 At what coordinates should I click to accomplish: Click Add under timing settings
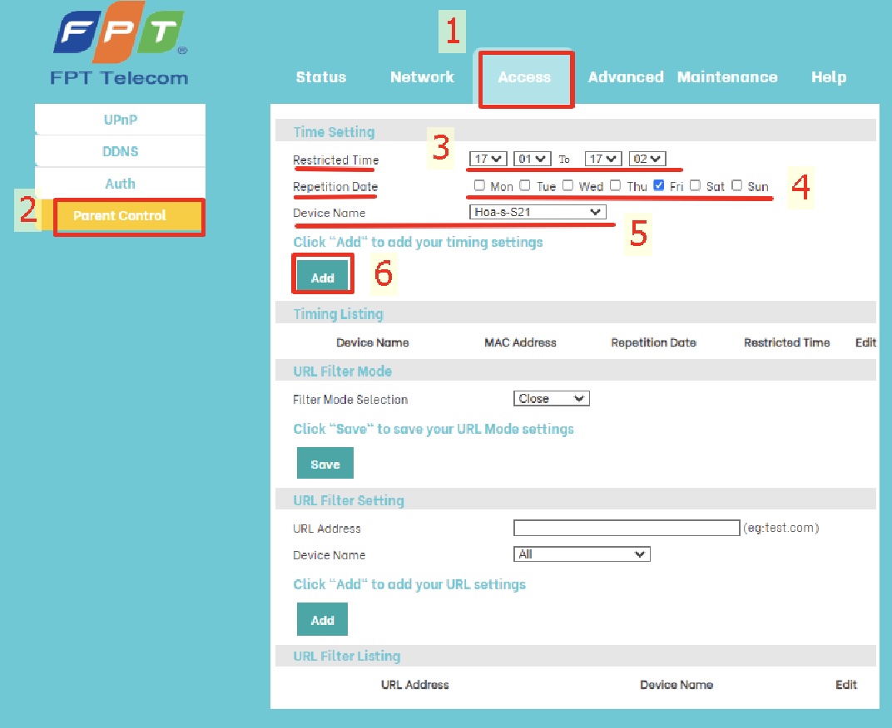pos(322,278)
